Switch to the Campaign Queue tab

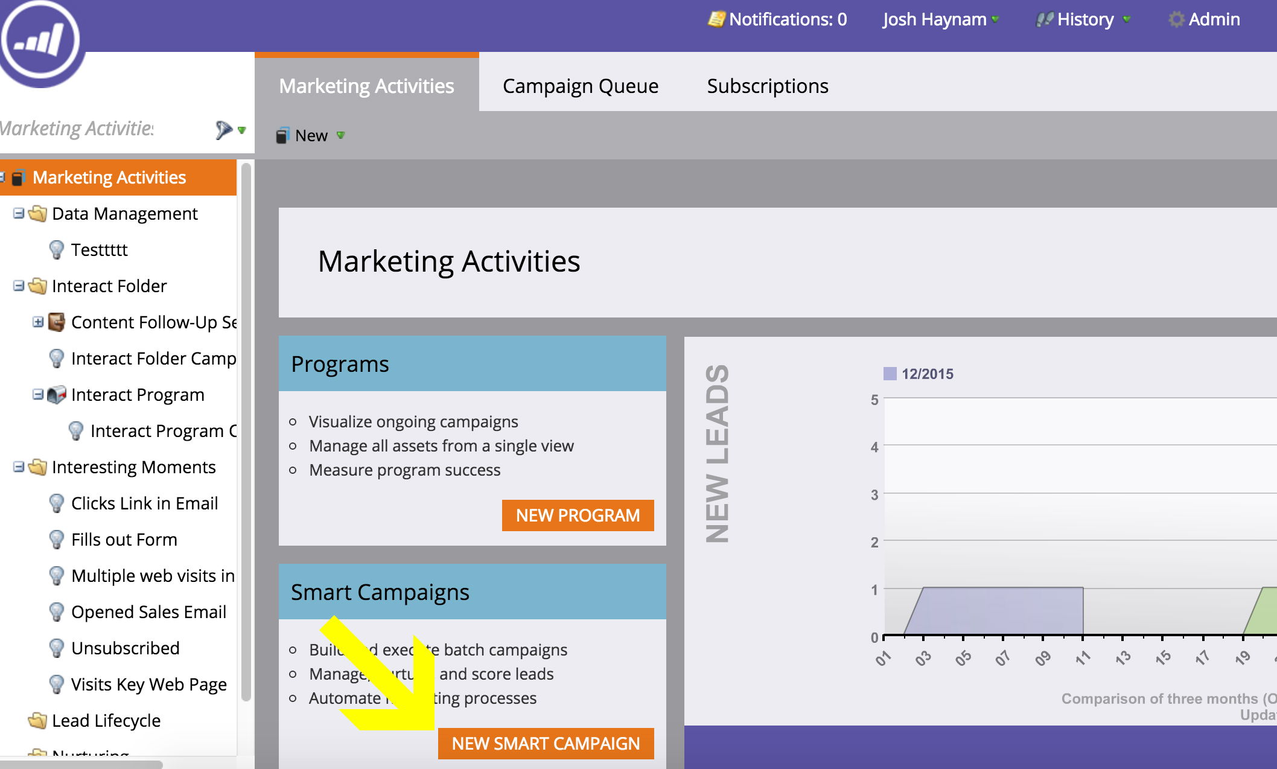coord(580,85)
